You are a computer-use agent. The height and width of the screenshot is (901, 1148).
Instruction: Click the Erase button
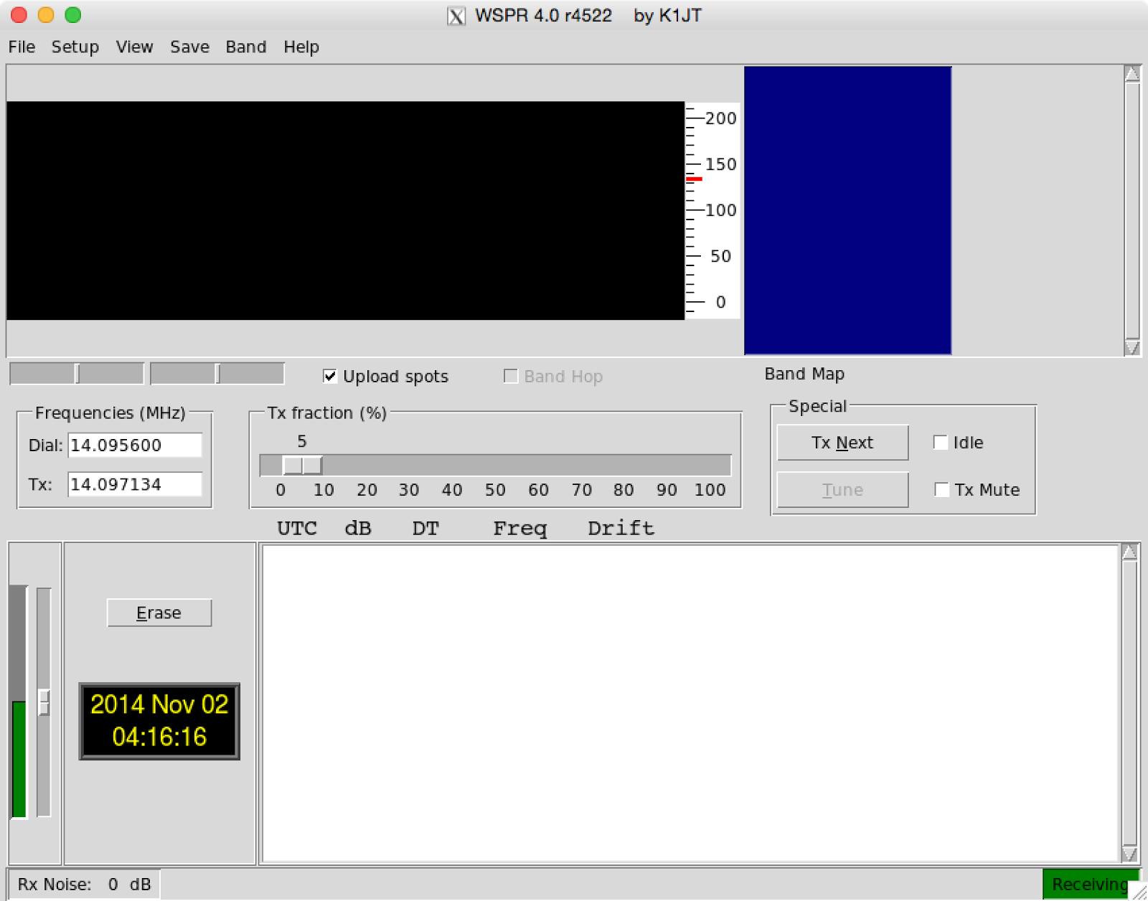pos(159,613)
